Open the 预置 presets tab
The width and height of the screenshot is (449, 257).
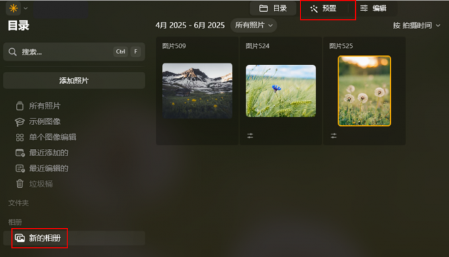pyautogui.click(x=324, y=9)
